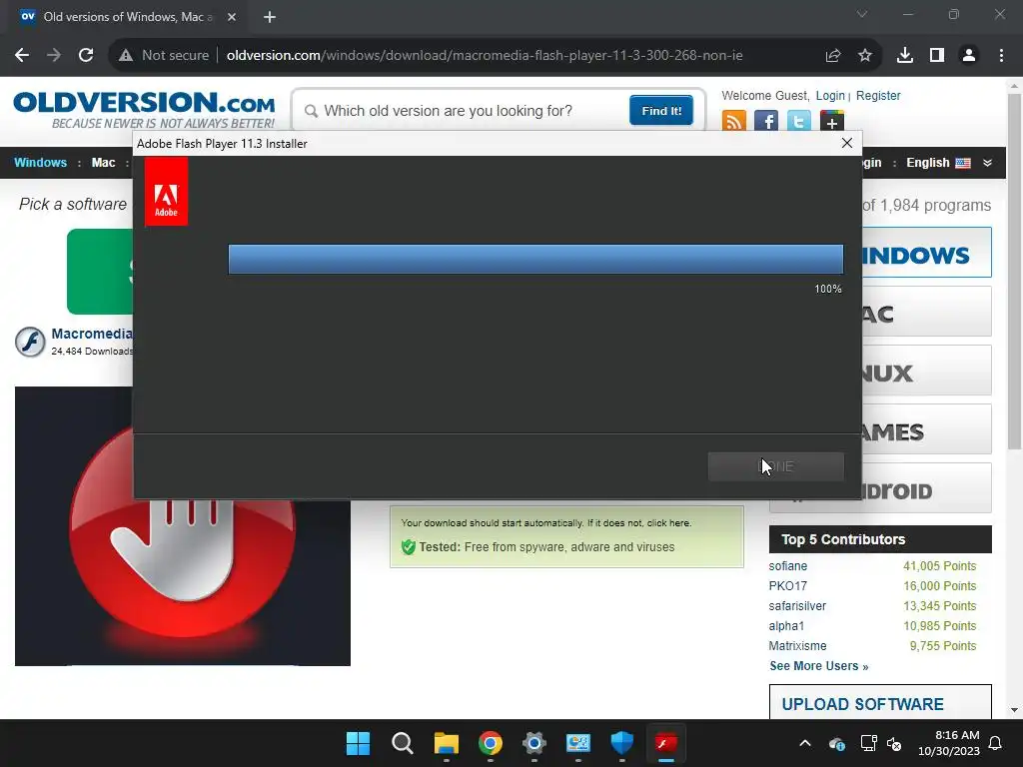Click the address bar URL

click(485, 56)
